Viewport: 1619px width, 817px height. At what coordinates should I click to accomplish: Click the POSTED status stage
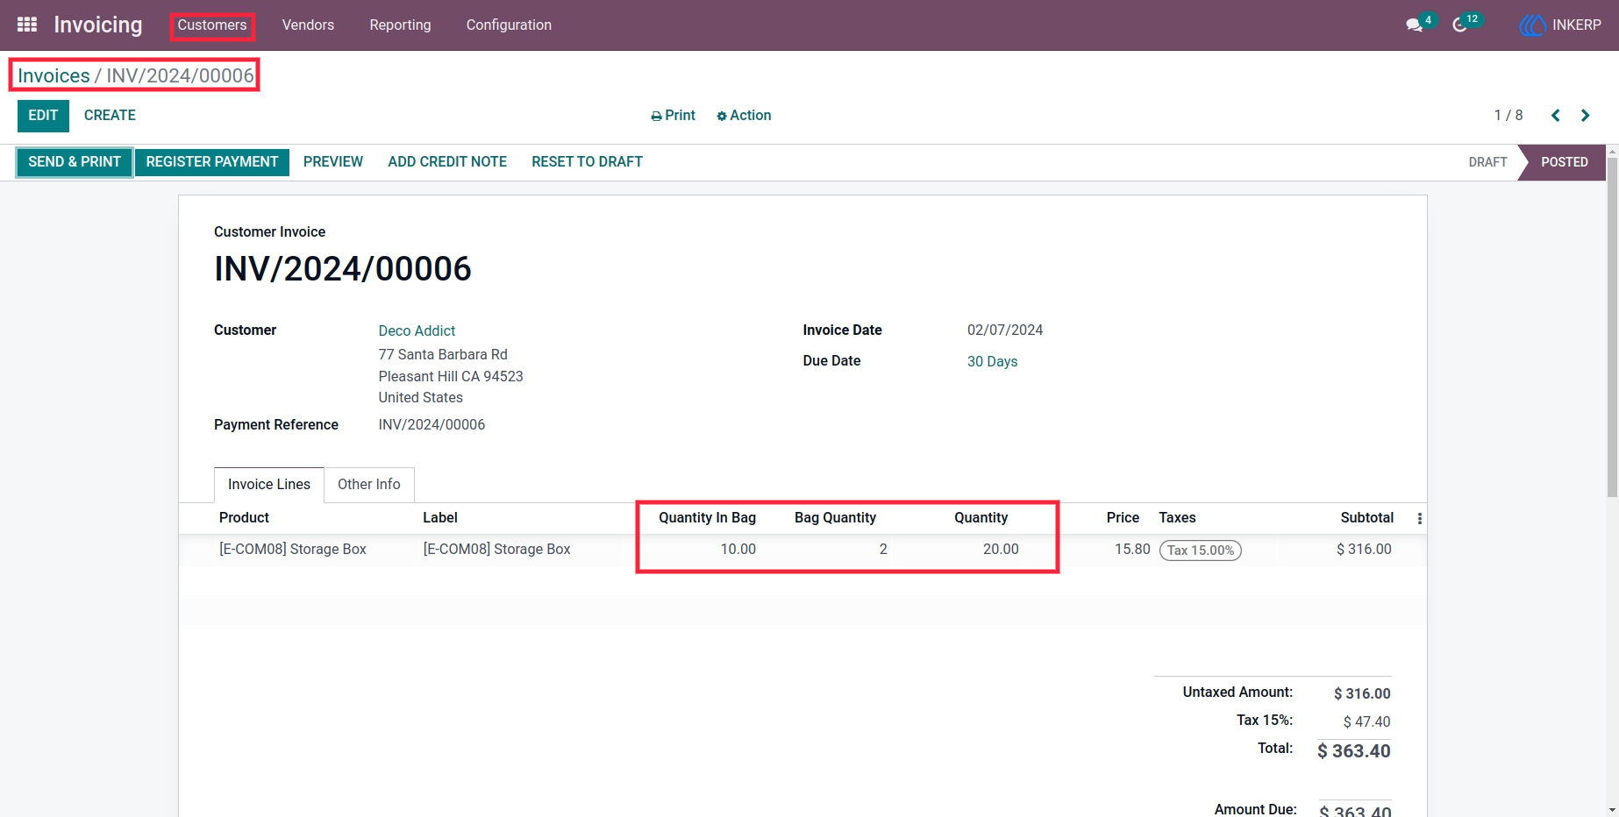[x=1565, y=162]
